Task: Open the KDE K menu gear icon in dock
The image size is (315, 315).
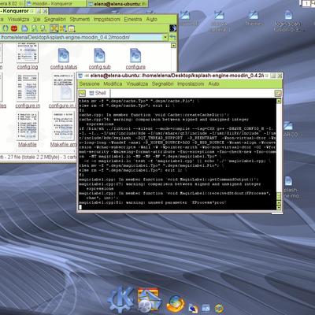Action: point(120,299)
